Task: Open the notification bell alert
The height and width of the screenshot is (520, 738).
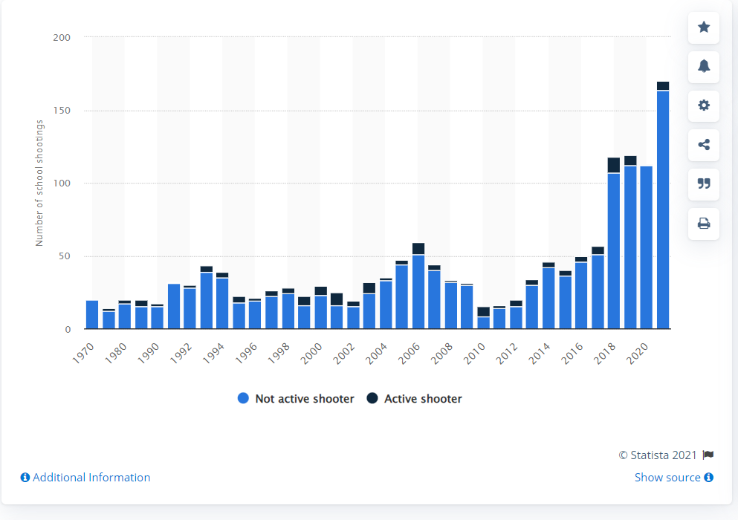Action: pyautogui.click(x=703, y=66)
